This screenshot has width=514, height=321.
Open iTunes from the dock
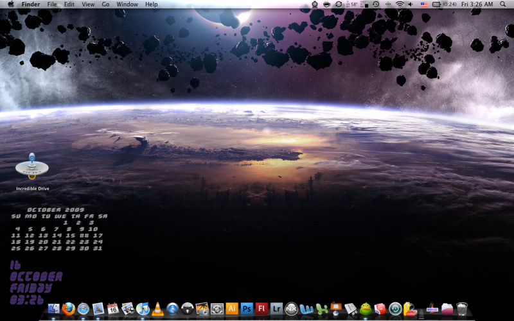[143, 309]
